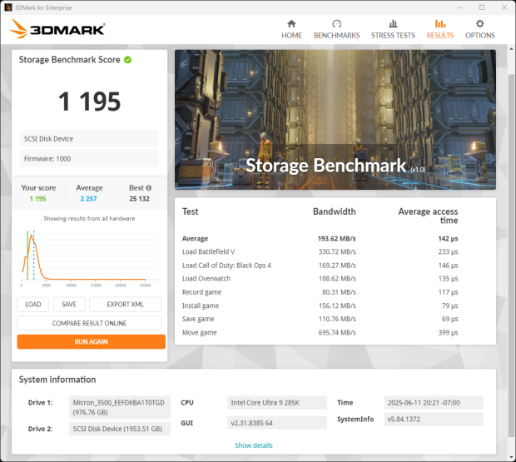The height and width of the screenshot is (462, 516).
Task: Click the Save game test row
Action: (x=320, y=319)
